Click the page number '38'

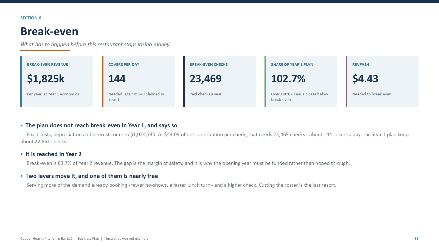[417, 239]
